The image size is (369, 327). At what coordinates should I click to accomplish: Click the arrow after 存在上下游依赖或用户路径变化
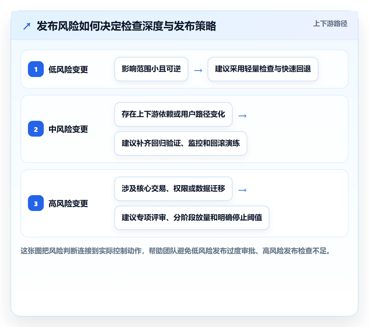point(242,116)
